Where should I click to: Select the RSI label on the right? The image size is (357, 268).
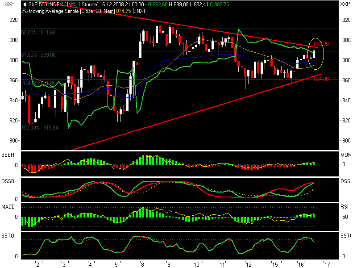[345, 207]
